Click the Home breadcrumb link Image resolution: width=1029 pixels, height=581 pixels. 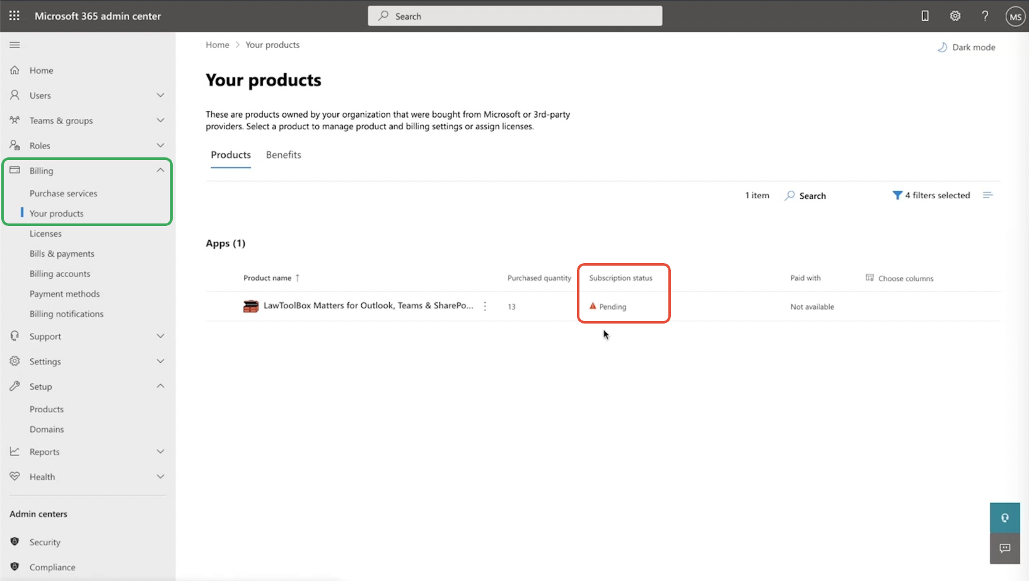click(218, 45)
